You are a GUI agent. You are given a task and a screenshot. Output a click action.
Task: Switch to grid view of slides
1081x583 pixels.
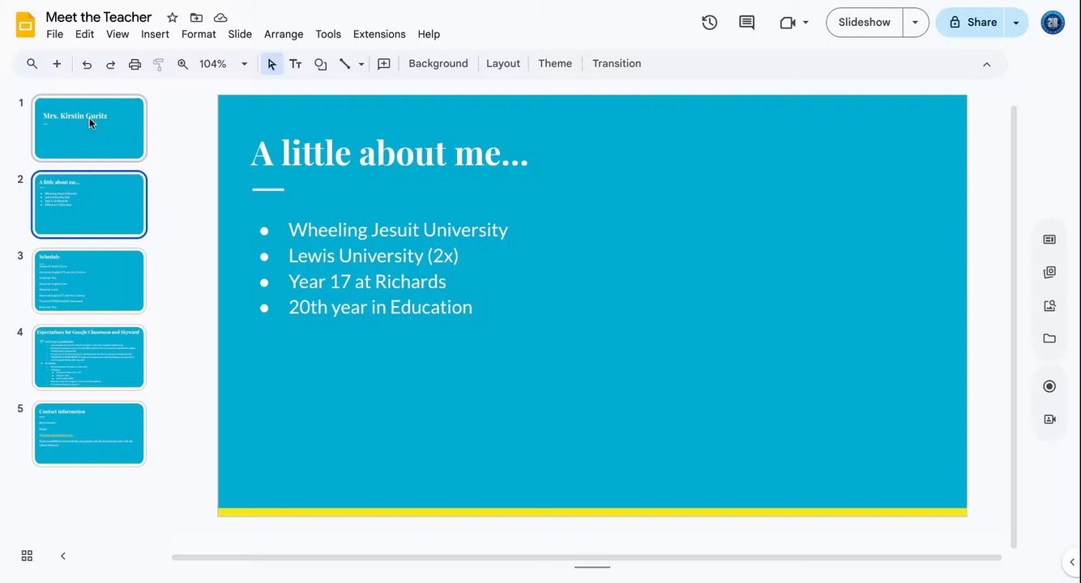coord(27,555)
